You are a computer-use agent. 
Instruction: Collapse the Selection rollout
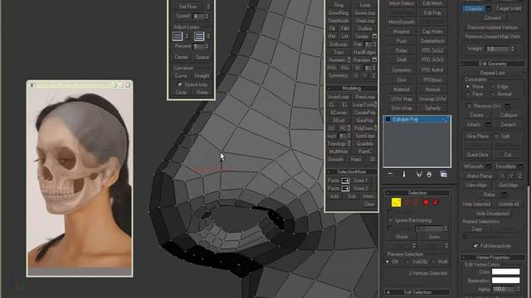click(417, 193)
